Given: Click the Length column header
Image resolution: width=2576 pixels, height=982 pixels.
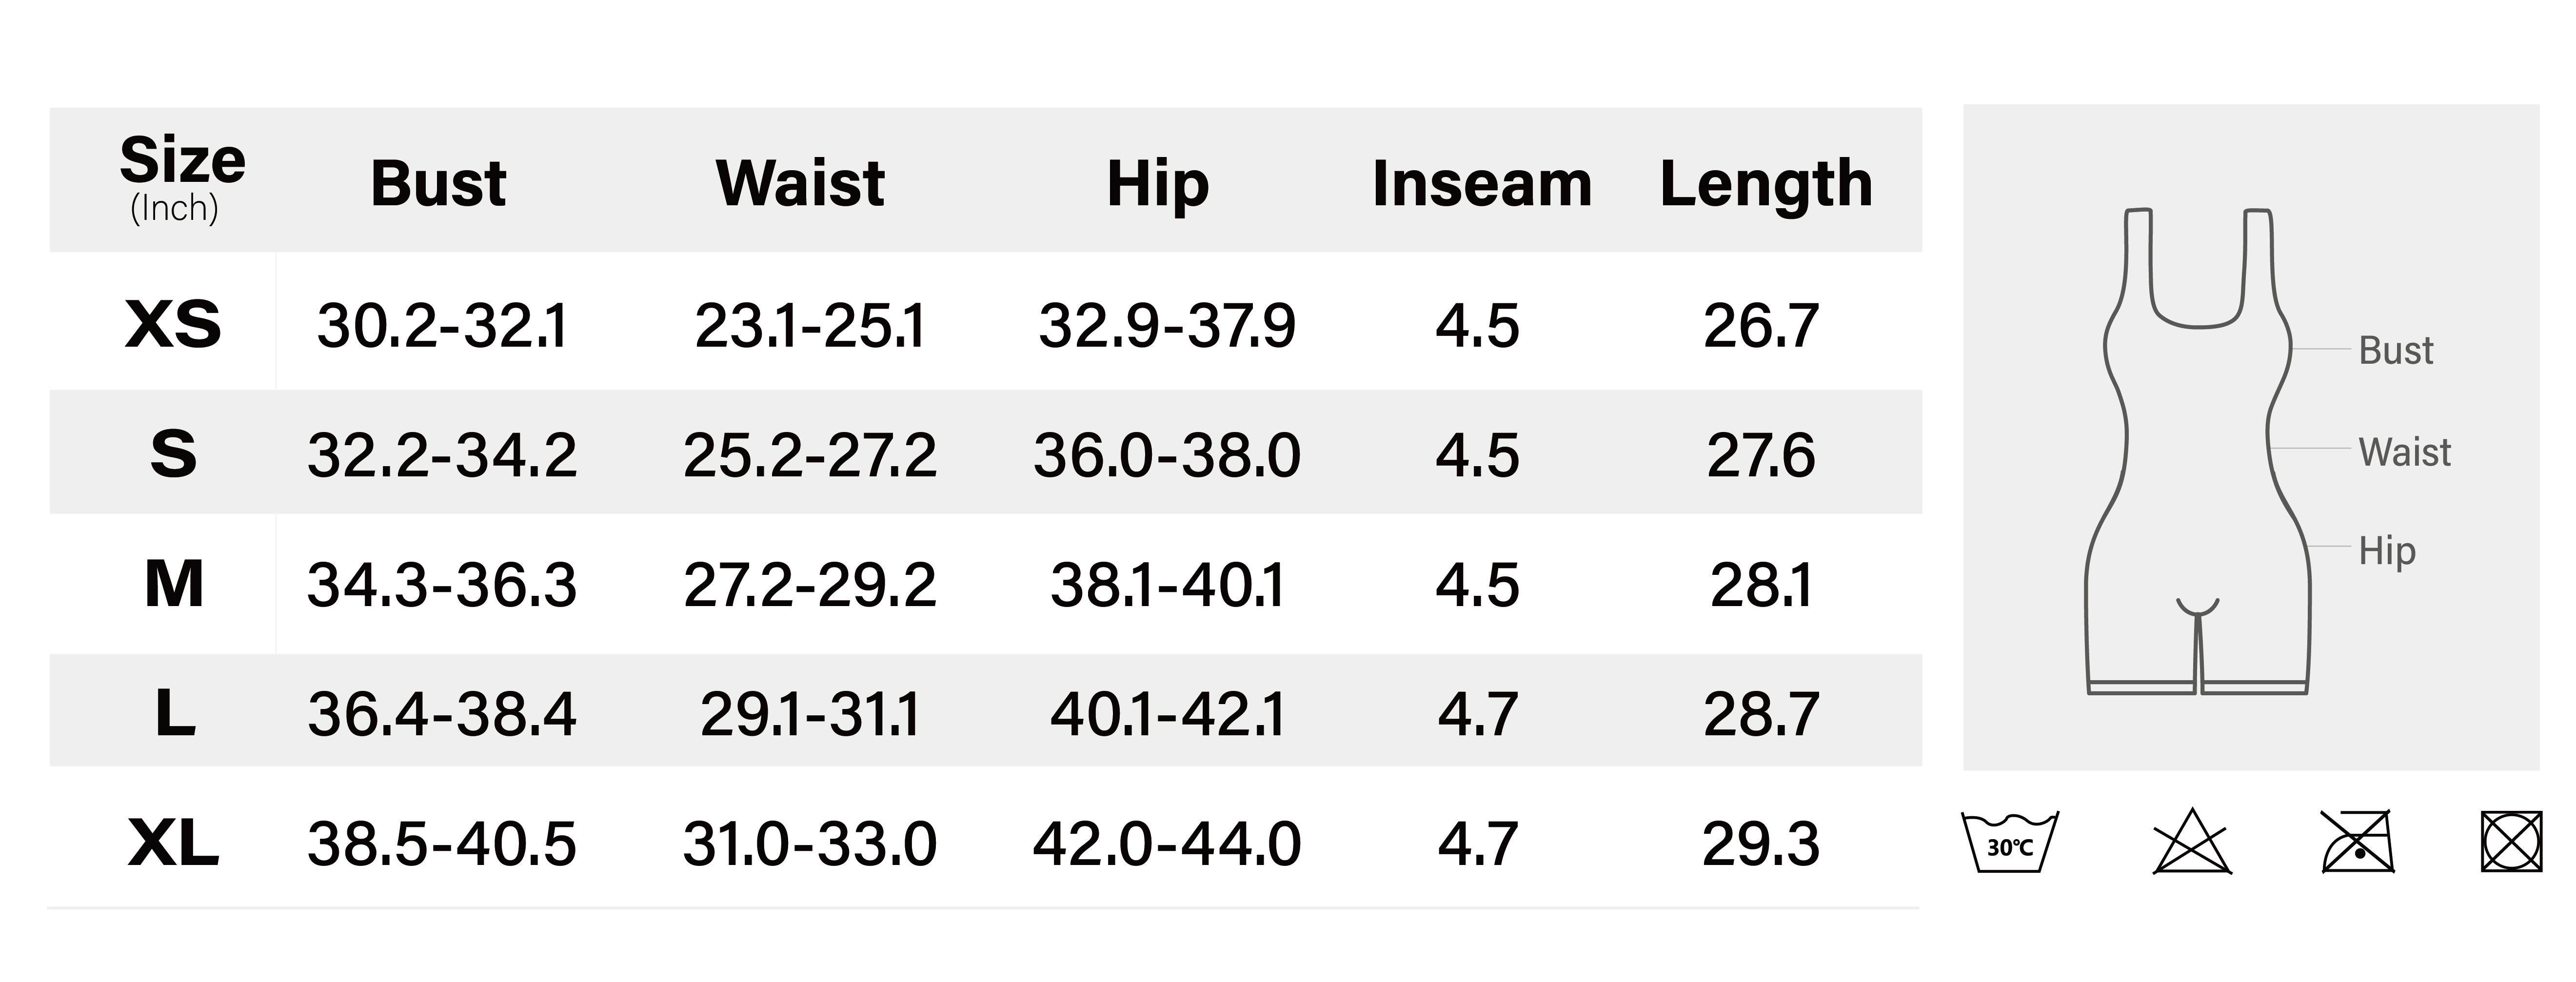Looking at the screenshot, I should (1766, 184).
